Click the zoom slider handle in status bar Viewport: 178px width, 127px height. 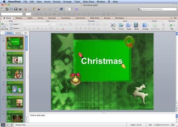(158, 125)
